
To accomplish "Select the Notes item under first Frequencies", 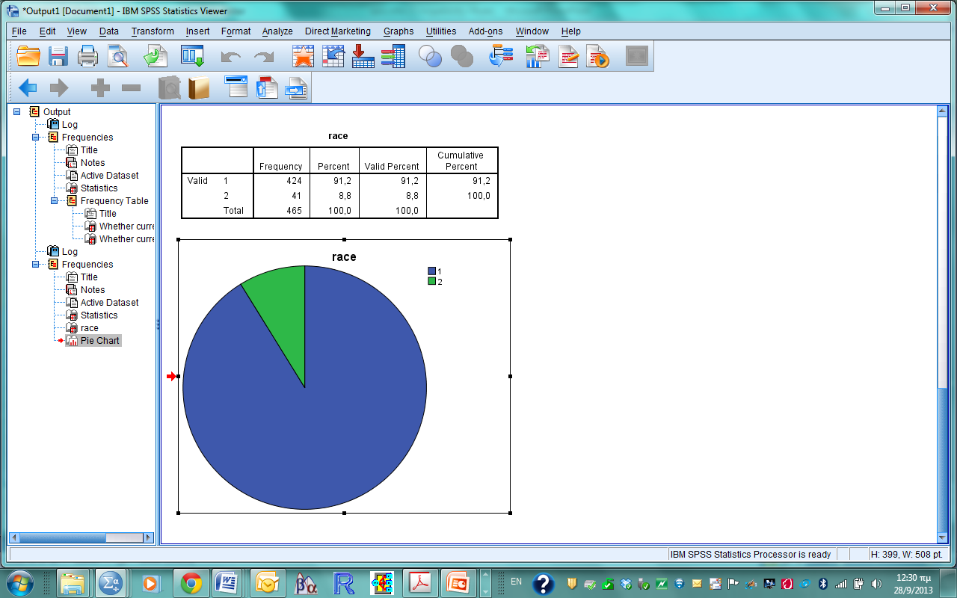I will click(93, 163).
